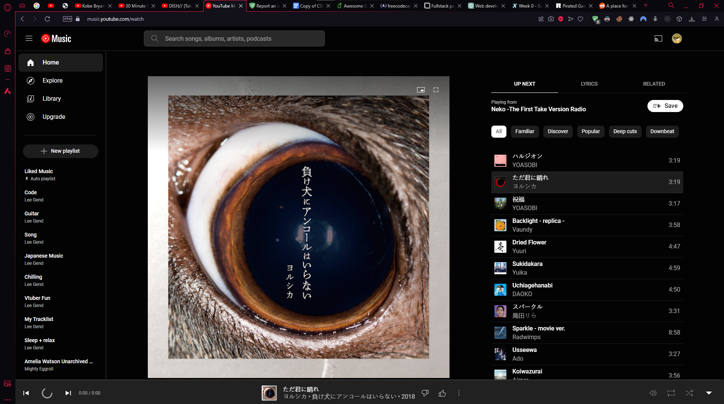Toggle fullscreen on the video player
This screenshot has width=724, height=404.
coord(436,90)
